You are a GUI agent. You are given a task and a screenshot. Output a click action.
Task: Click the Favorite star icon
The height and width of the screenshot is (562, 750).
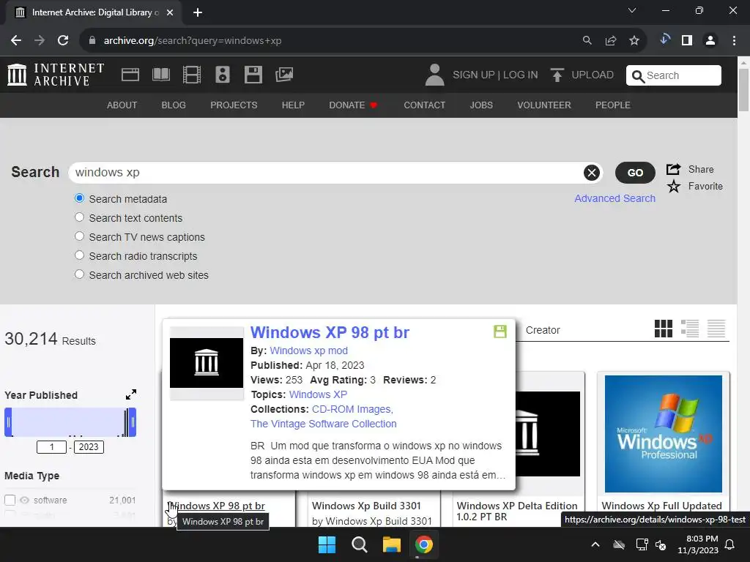[674, 187]
